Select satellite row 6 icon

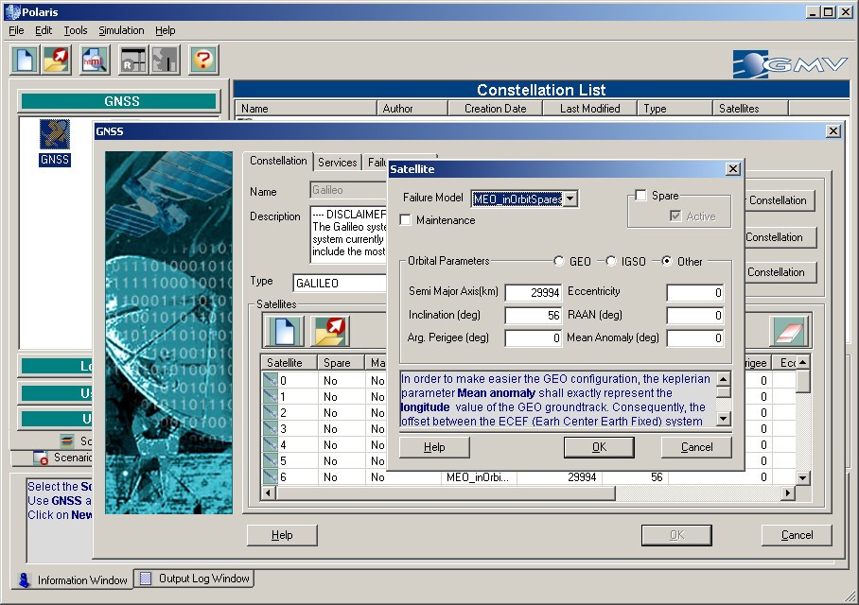271,476
